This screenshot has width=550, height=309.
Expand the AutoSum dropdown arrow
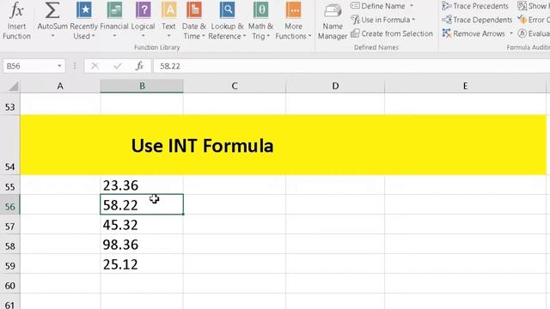tap(52, 36)
